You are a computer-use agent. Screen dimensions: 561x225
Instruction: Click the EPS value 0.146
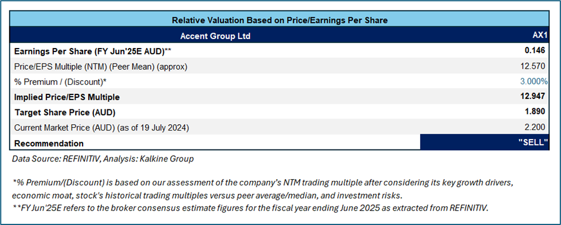[x=535, y=51]
